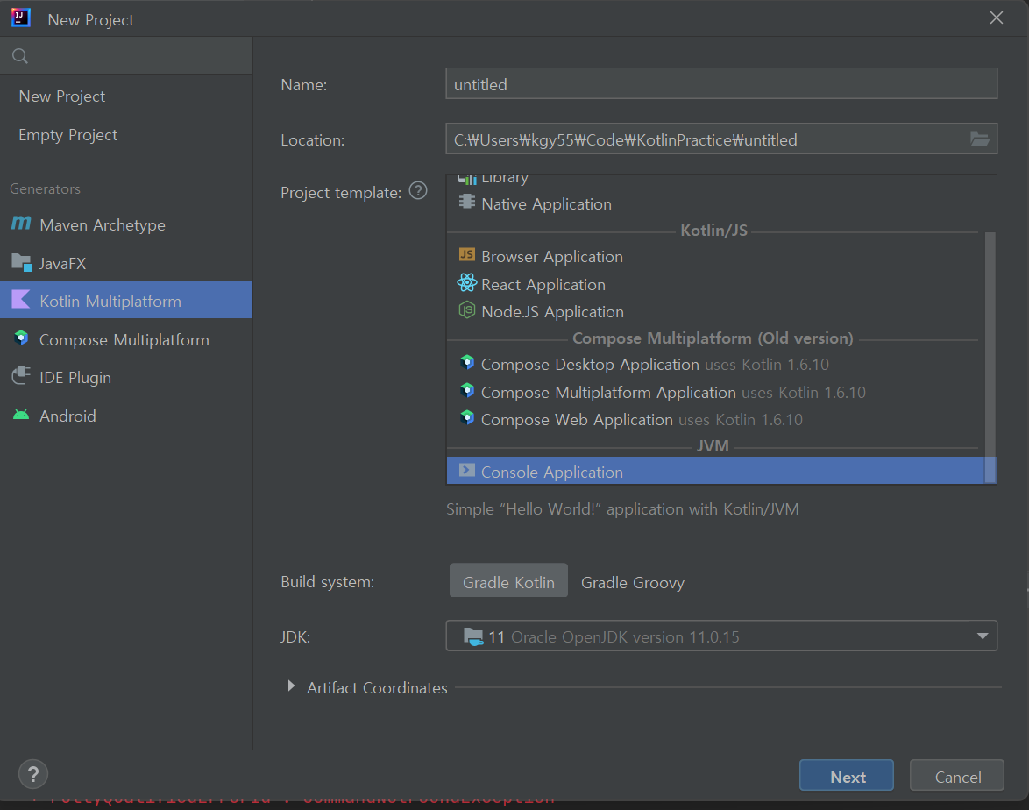Image resolution: width=1029 pixels, height=810 pixels.
Task: Open the round help button at bottom left
Action: coord(33,775)
